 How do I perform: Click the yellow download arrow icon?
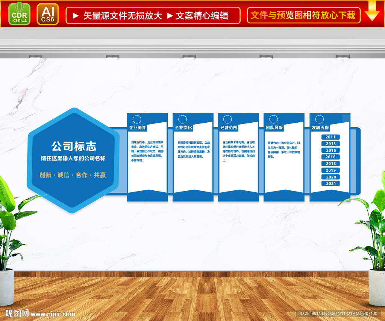tap(372, 11)
